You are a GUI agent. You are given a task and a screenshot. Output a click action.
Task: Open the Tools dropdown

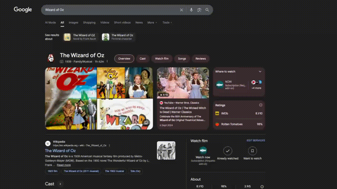tap(167, 23)
